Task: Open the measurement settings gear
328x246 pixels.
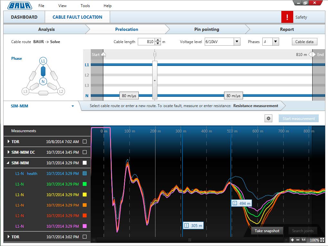Action: coord(268,118)
